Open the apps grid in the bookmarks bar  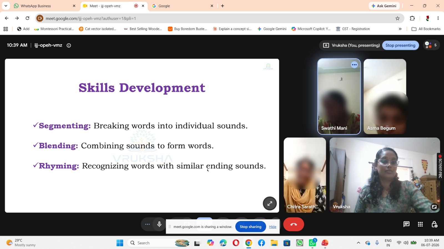pos(6,29)
